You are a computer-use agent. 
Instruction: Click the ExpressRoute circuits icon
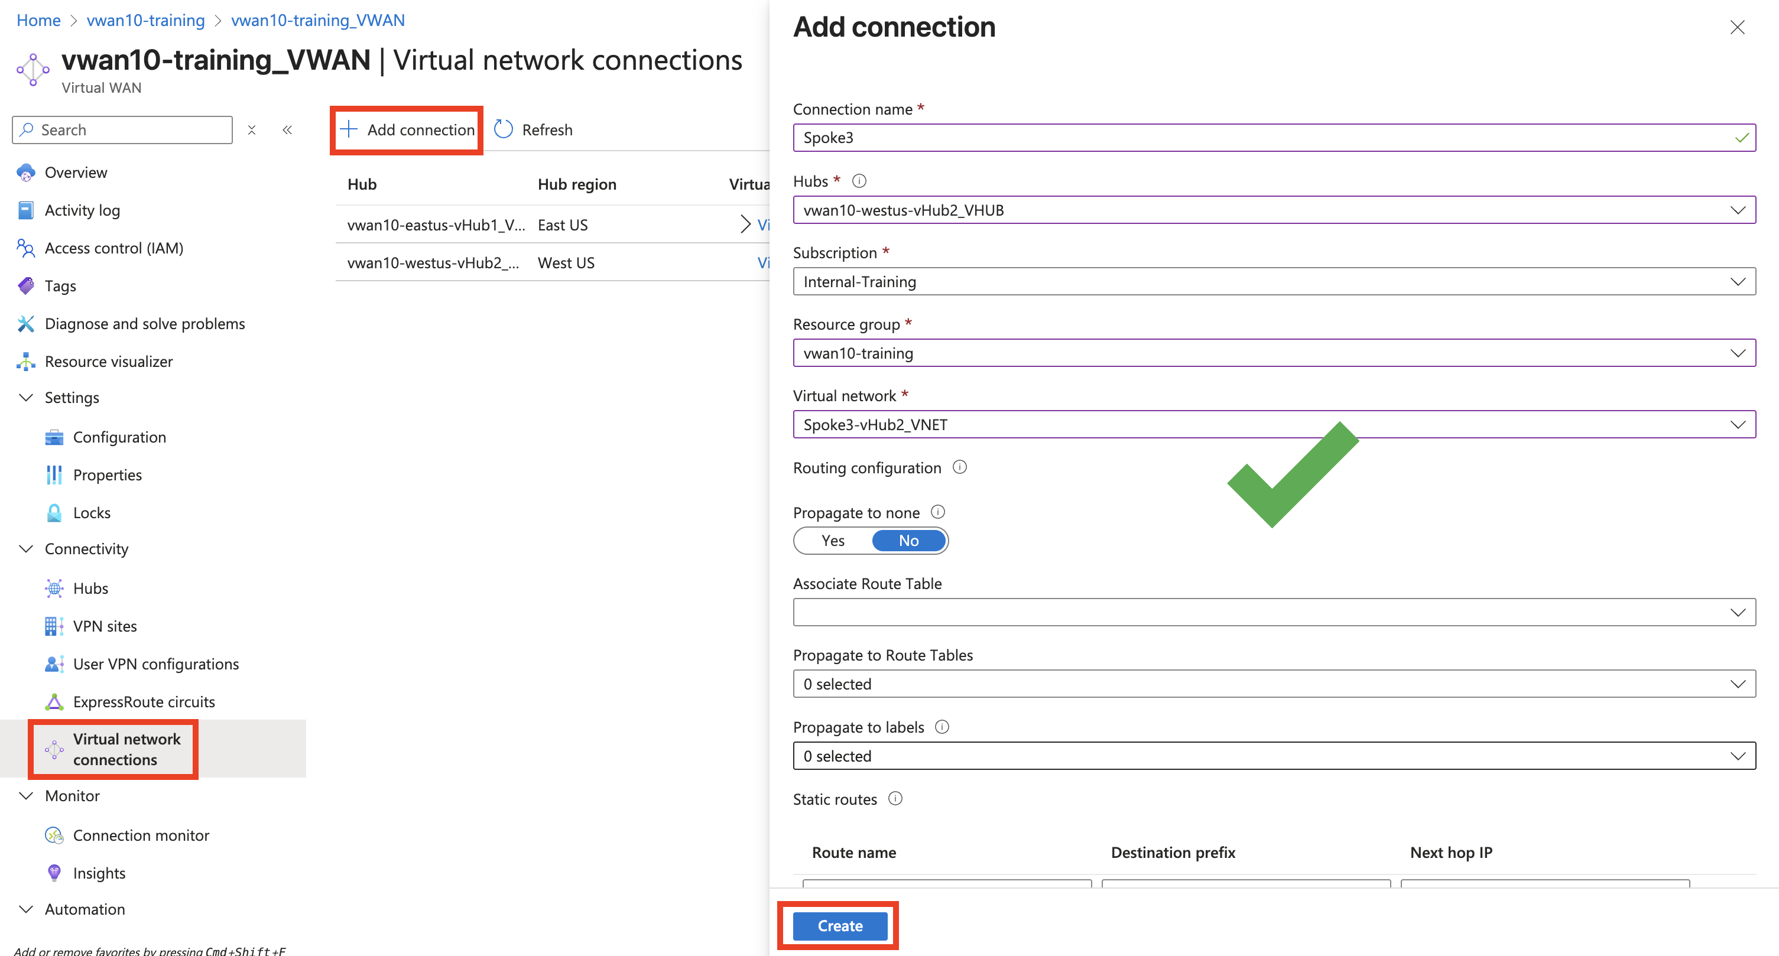pyautogui.click(x=54, y=701)
